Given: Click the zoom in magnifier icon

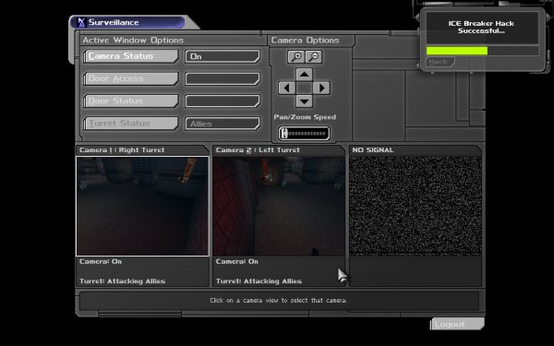Looking at the screenshot, I should [x=296, y=57].
